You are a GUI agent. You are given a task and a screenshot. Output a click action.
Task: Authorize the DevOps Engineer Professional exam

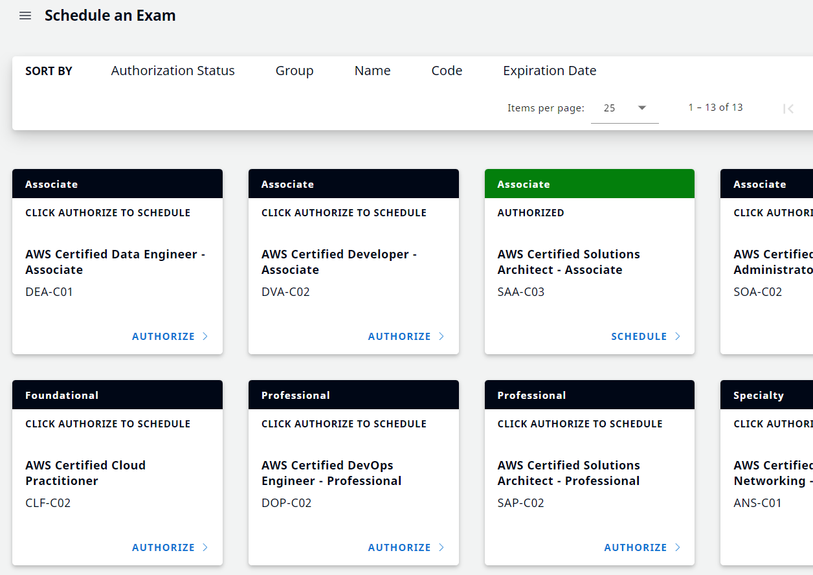[399, 547]
